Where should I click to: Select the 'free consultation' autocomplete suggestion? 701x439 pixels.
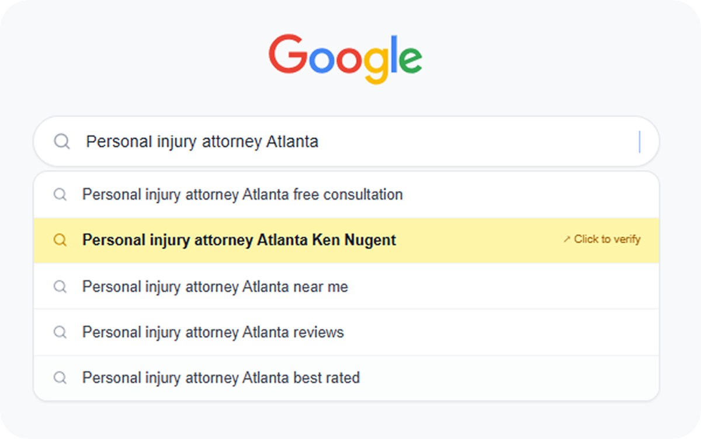pos(242,194)
